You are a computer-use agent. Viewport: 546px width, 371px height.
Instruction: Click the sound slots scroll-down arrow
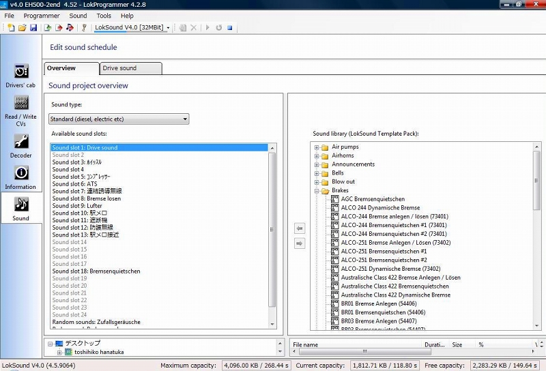pyautogui.click(x=272, y=325)
